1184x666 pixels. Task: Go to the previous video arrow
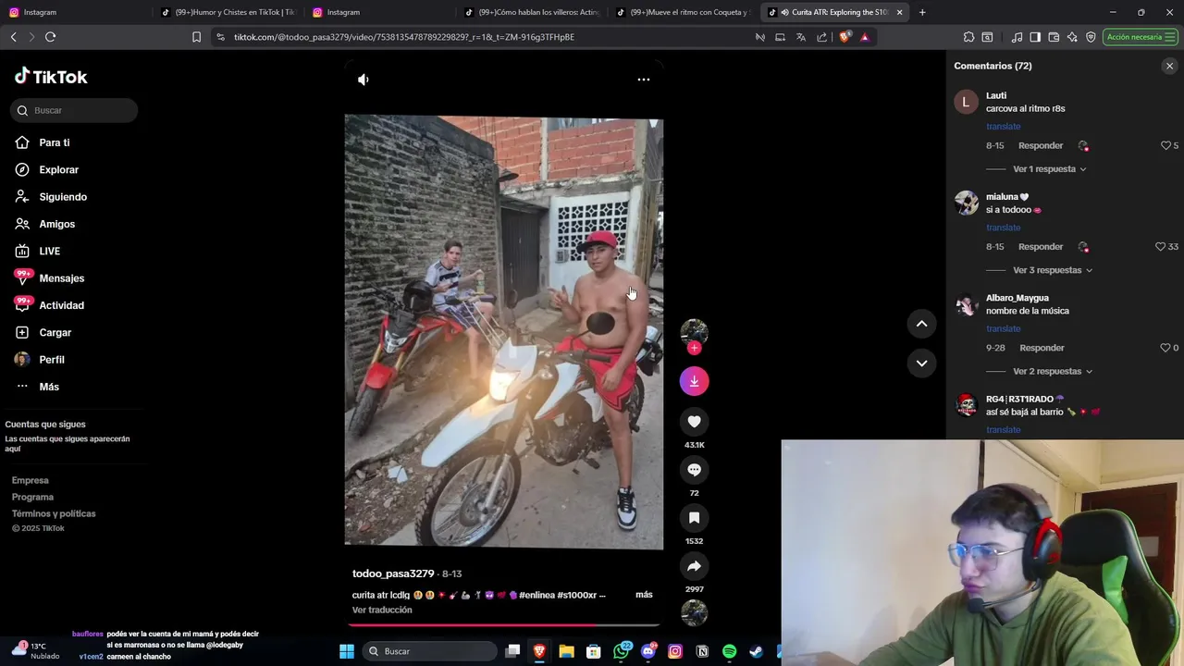(x=921, y=324)
